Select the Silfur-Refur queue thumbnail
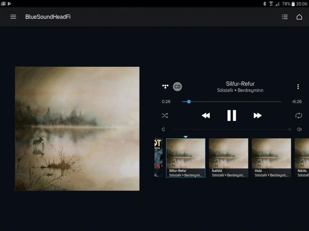This screenshot has height=231, width=309. tap(186, 158)
